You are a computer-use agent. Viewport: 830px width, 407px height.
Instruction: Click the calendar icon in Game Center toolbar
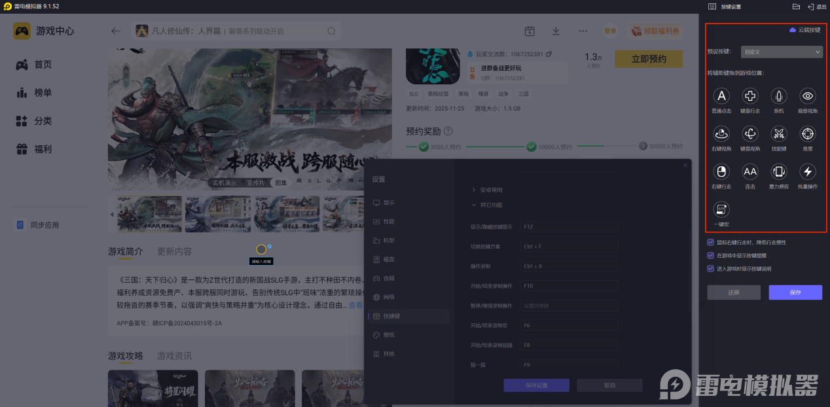click(x=530, y=31)
